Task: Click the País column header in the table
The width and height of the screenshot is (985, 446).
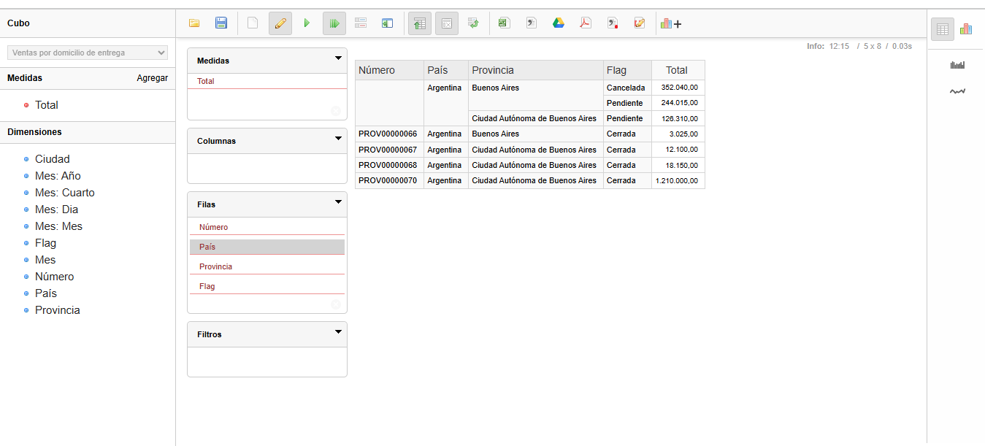Action: click(446, 70)
